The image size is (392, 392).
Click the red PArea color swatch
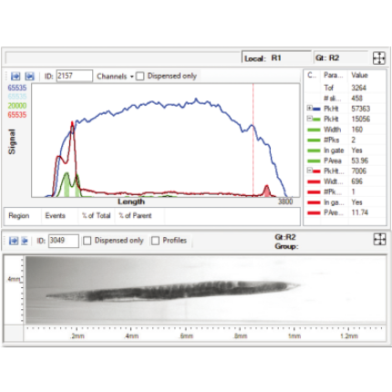pos(314,213)
